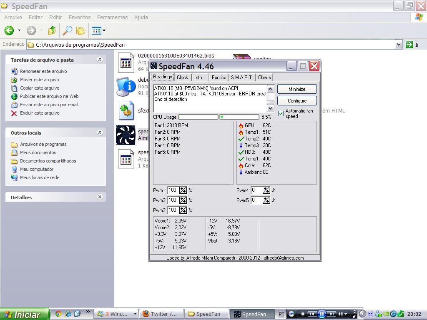Show hidden system tray icons
The width and height of the screenshot is (427, 320).
click(362, 314)
